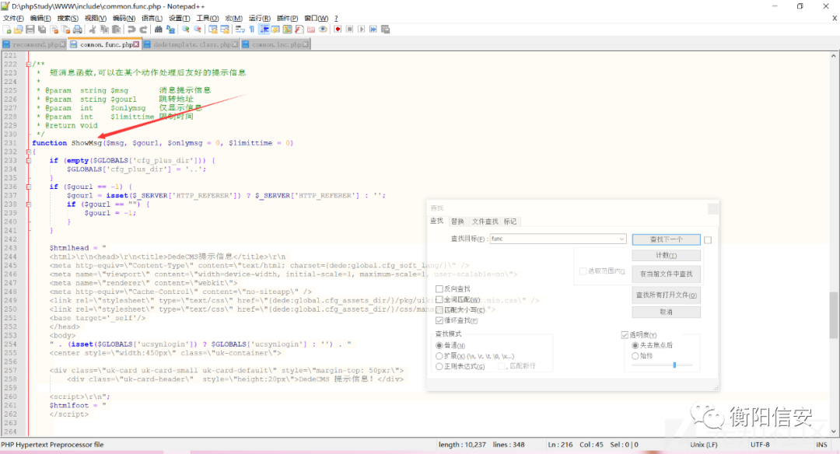Click the Replace toolbar icon
This screenshot has height=454, width=840.
tap(170, 30)
